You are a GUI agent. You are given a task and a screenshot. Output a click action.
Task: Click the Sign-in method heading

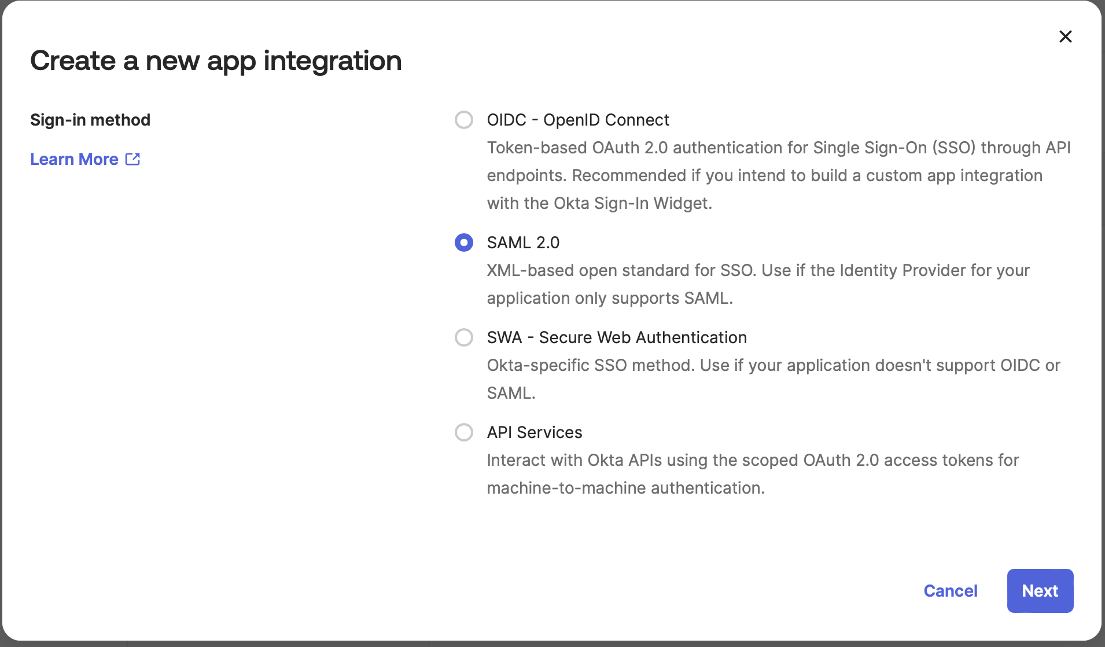click(90, 120)
